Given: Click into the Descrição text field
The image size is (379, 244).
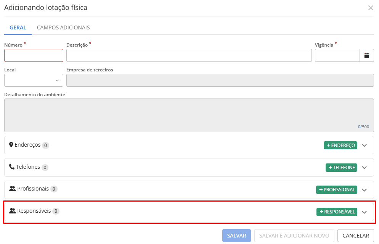Looking at the screenshot, I should (x=189, y=55).
